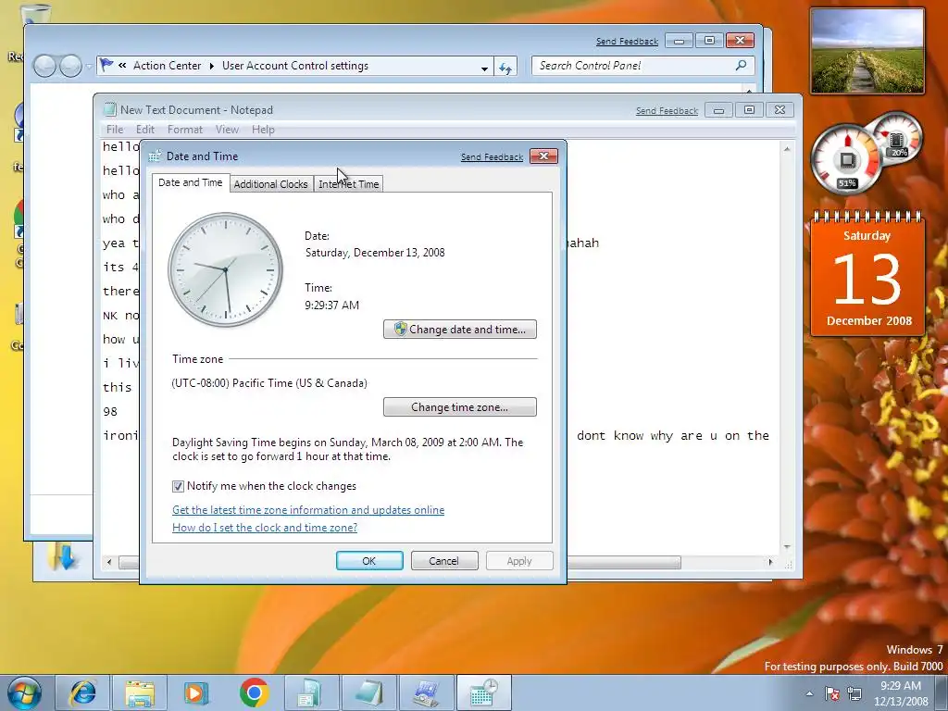Click Send Feedback in Control Panel window
Viewport: 948px width, 711px height.
627,41
